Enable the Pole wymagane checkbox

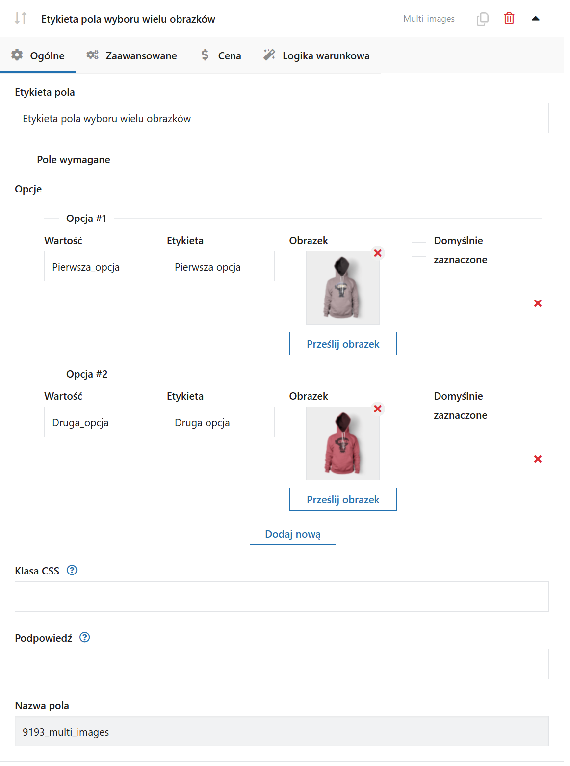(22, 159)
